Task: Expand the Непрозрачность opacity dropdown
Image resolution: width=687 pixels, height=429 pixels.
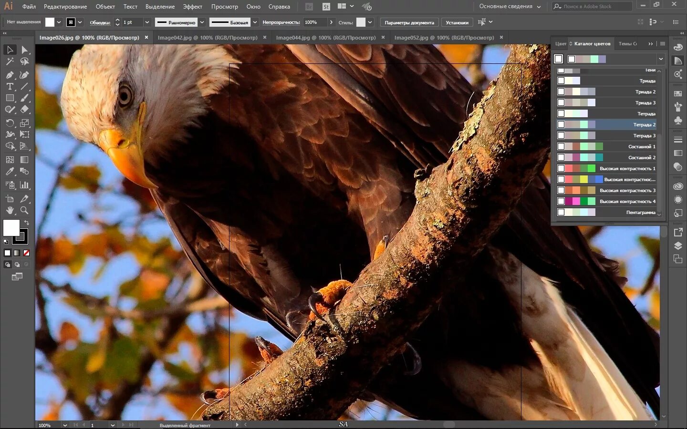Action: click(333, 22)
